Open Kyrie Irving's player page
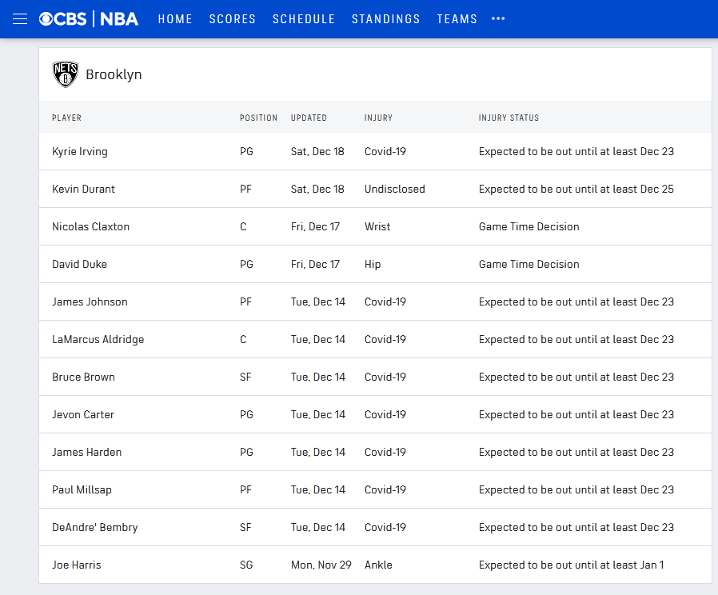The image size is (718, 595). 80,152
